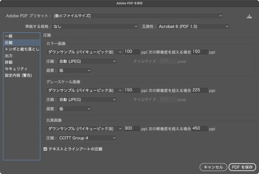Click グレースケール画像 225 ppi threshold field

(200, 90)
